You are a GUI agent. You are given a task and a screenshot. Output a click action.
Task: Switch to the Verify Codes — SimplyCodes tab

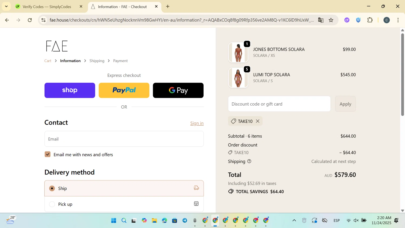(47, 6)
